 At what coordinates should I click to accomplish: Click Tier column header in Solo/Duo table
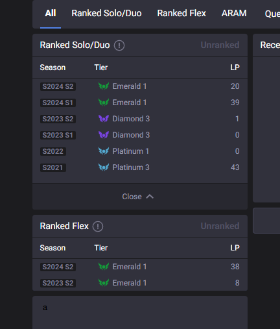tap(101, 67)
